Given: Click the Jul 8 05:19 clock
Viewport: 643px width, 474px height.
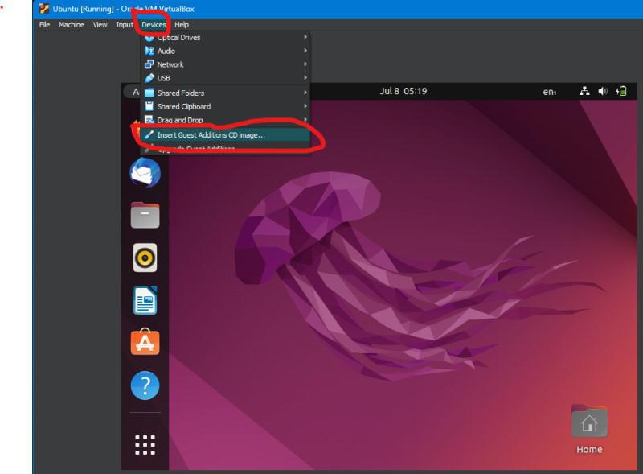Looking at the screenshot, I should coord(403,91).
